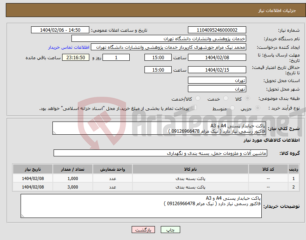Image resolution: width=306 pixels, height=240 pixels.
Task: Click unit عدد in row 1
Action: pyautogui.click(x=113, y=178)
